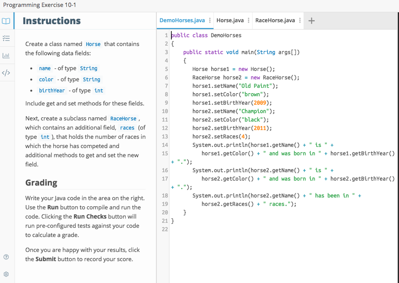This screenshot has width=399, height=283.
Task: Select the code editor </> icon
Action: [x=6, y=72]
